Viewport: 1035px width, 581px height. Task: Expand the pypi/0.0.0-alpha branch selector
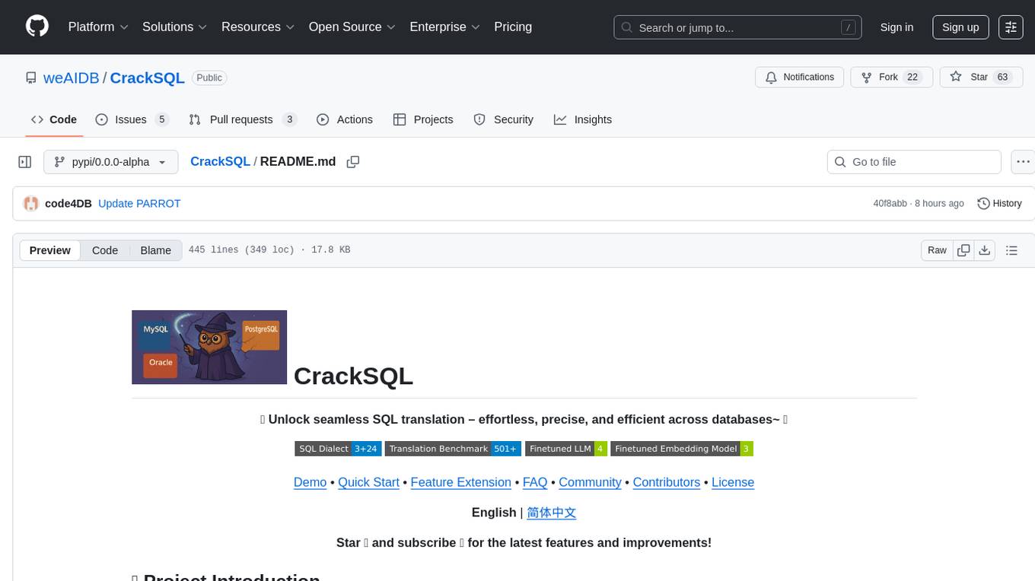111,162
